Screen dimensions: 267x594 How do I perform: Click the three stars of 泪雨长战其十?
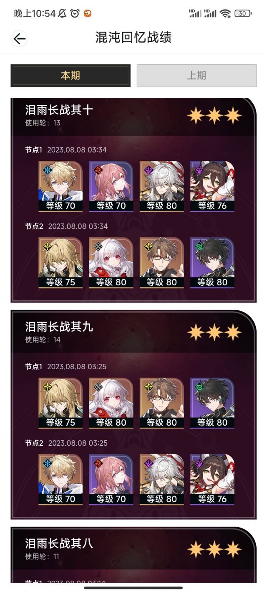point(214,115)
